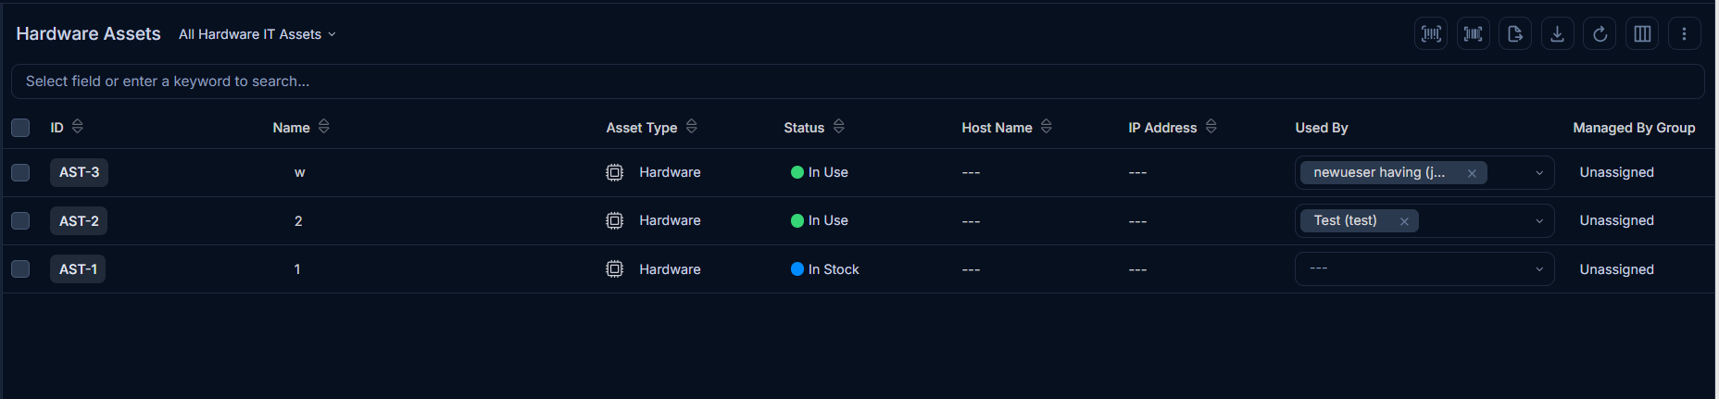Click the Asset Type column header label
The width and height of the screenshot is (1719, 399).
tap(642, 128)
